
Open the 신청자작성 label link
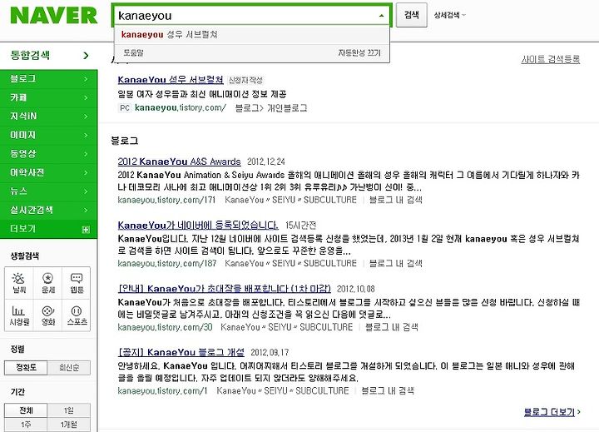[x=245, y=80]
